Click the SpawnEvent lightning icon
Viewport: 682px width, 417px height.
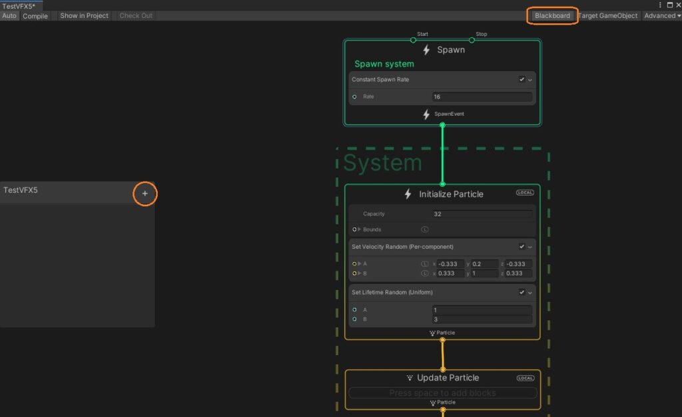point(426,114)
